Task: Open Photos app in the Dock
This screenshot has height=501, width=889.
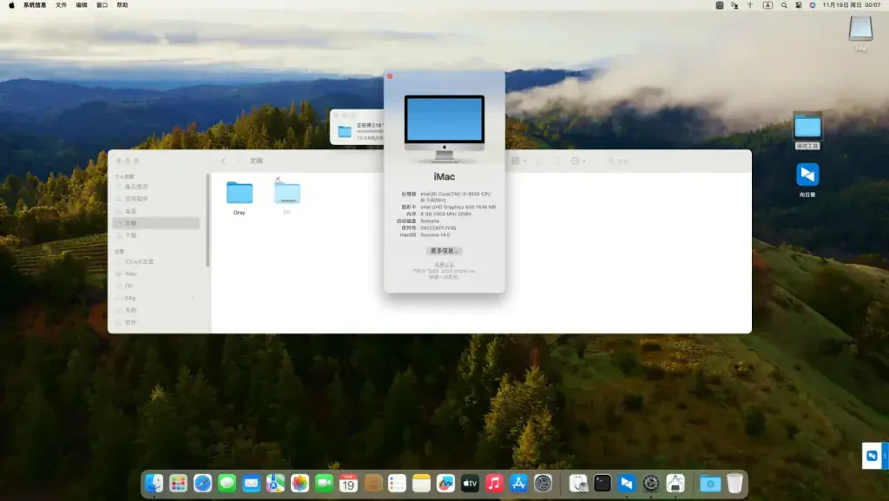Action: point(300,484)
